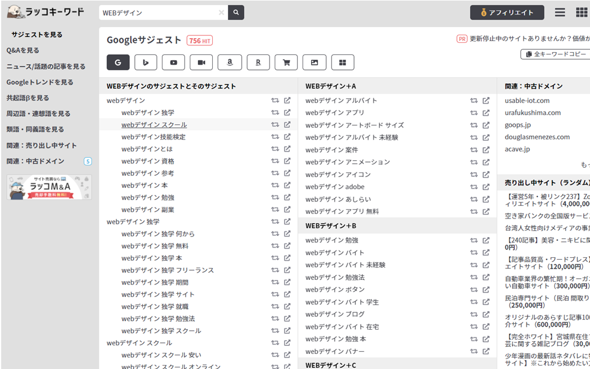Select the all-sources grid icon
590x369 pixels.
point(342,62)
